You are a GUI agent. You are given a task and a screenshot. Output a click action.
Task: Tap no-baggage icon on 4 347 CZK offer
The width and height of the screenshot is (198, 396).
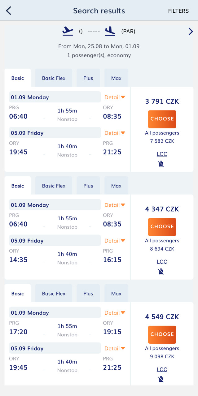pyautogui.click(x=161, y=272)
